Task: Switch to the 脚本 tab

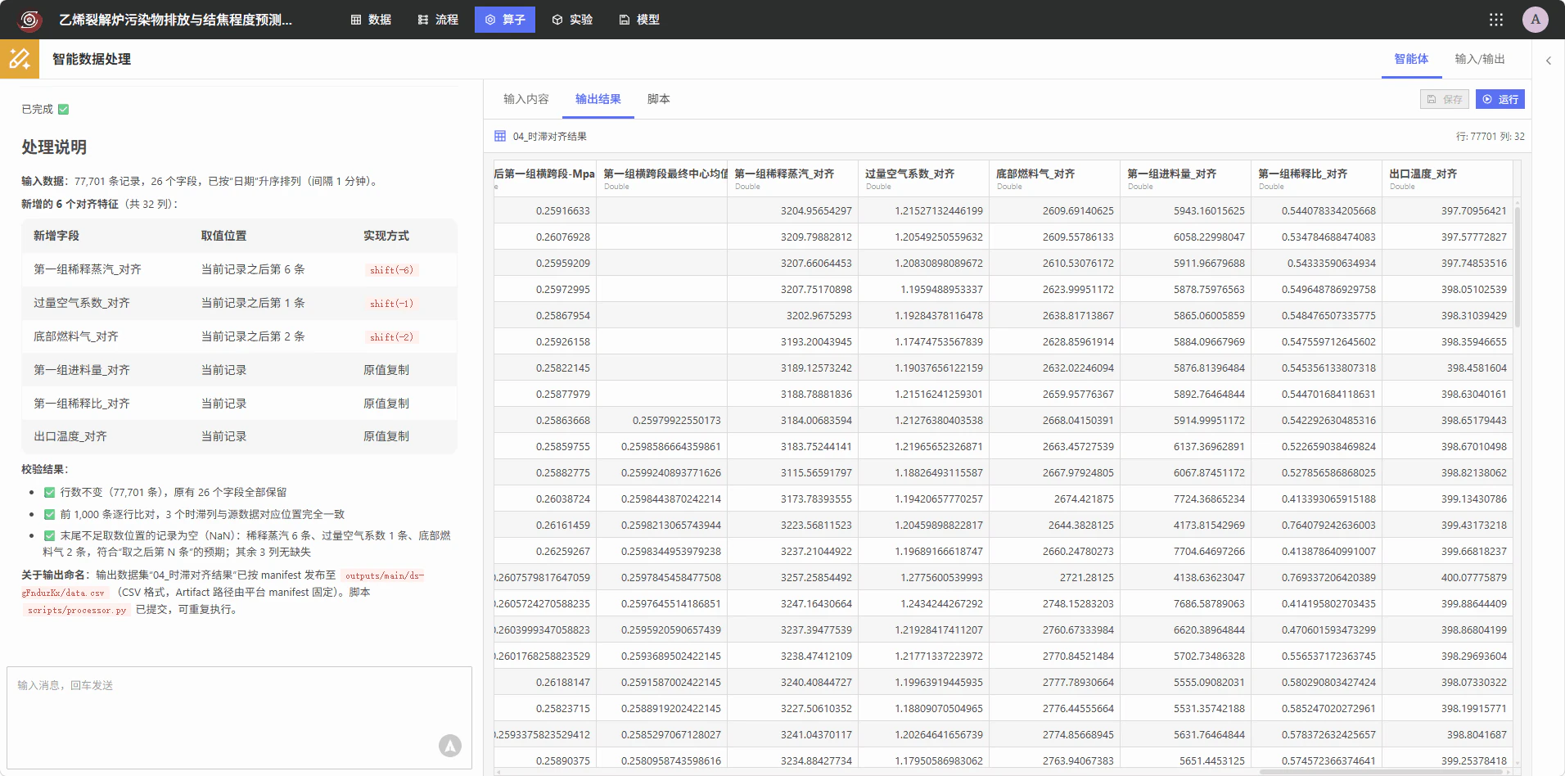Action: coord(659,99)
